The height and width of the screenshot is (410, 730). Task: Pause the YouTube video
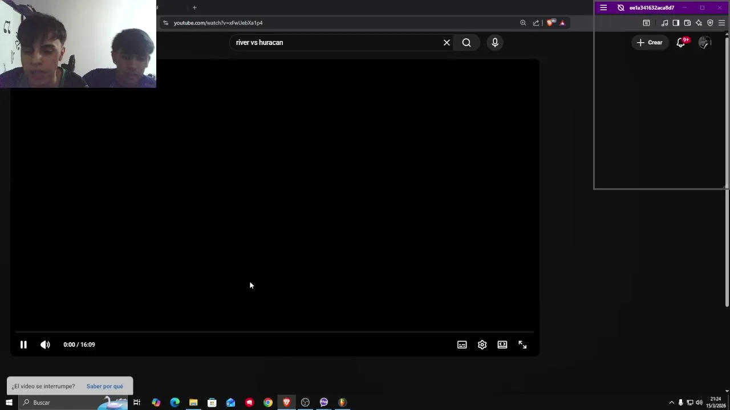[23, 345]
